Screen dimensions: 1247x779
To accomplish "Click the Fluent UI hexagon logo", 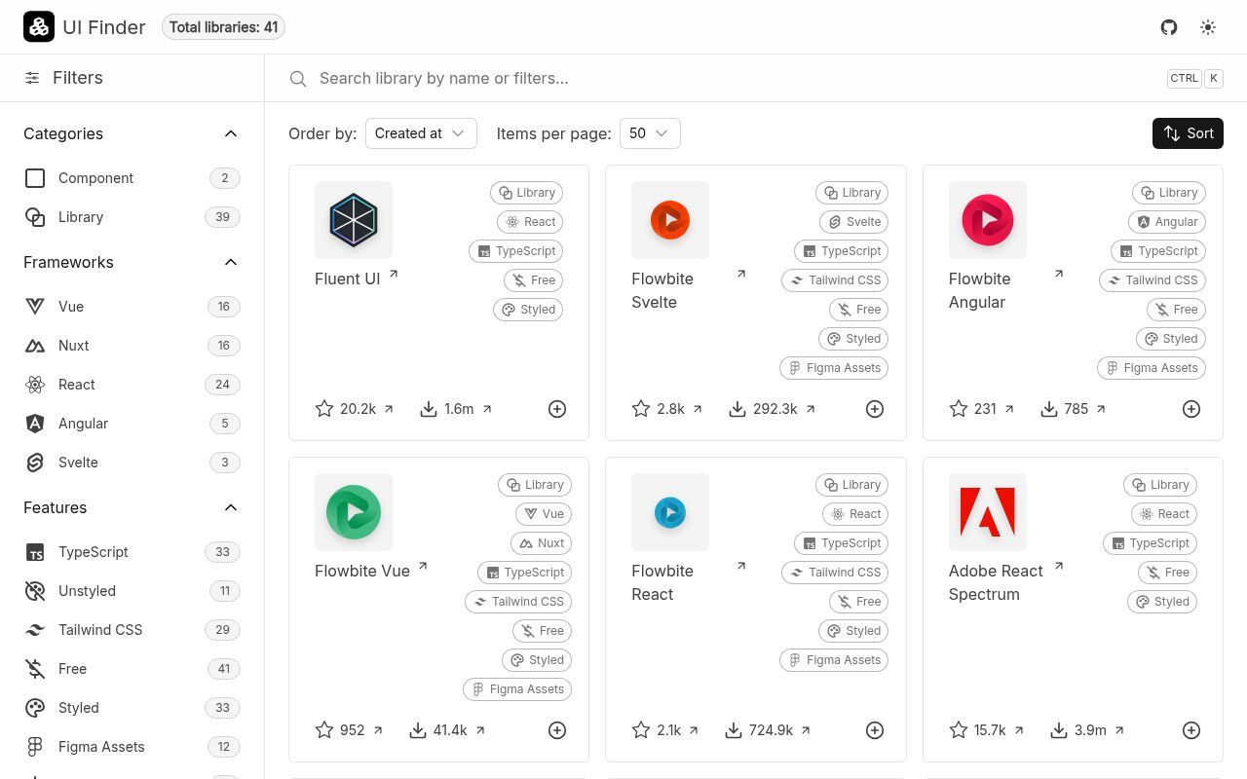I will pos(354,220).
